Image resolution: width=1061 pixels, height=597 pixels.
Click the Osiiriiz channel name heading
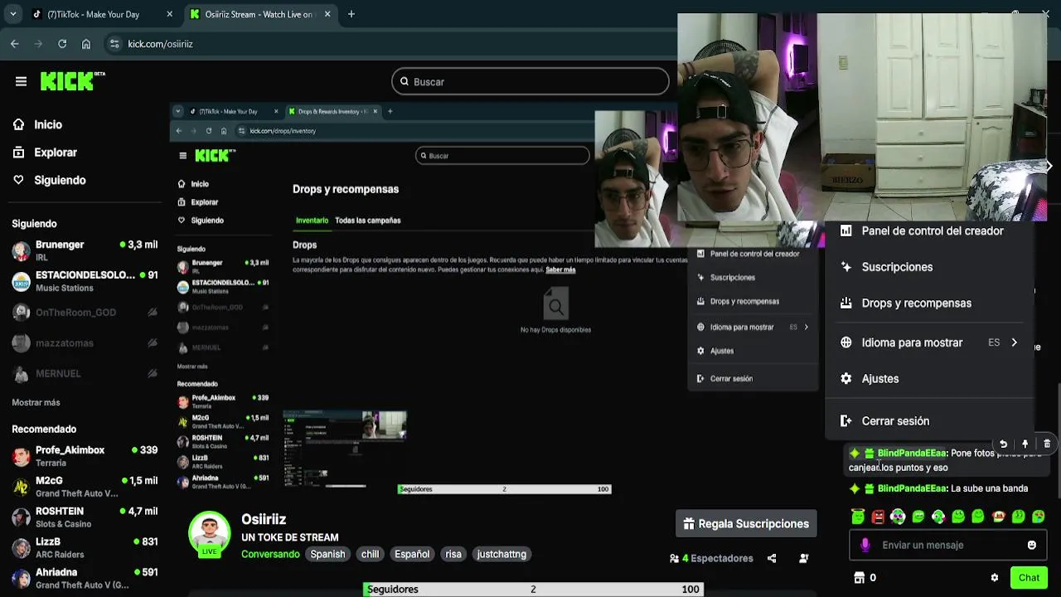pos(264,519)
